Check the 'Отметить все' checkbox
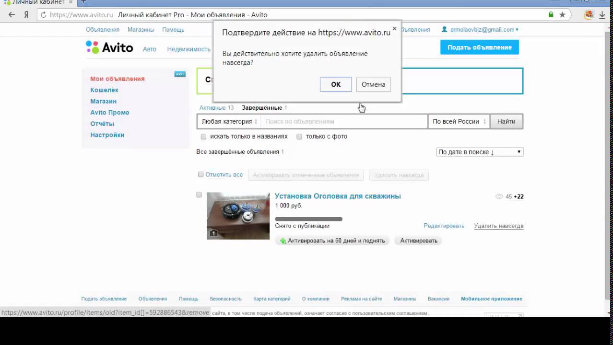The width and height of the screenshot is (613, 345). pos(201,174)
